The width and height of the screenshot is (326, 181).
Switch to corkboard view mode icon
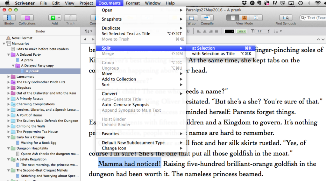(x=244, y=18)
